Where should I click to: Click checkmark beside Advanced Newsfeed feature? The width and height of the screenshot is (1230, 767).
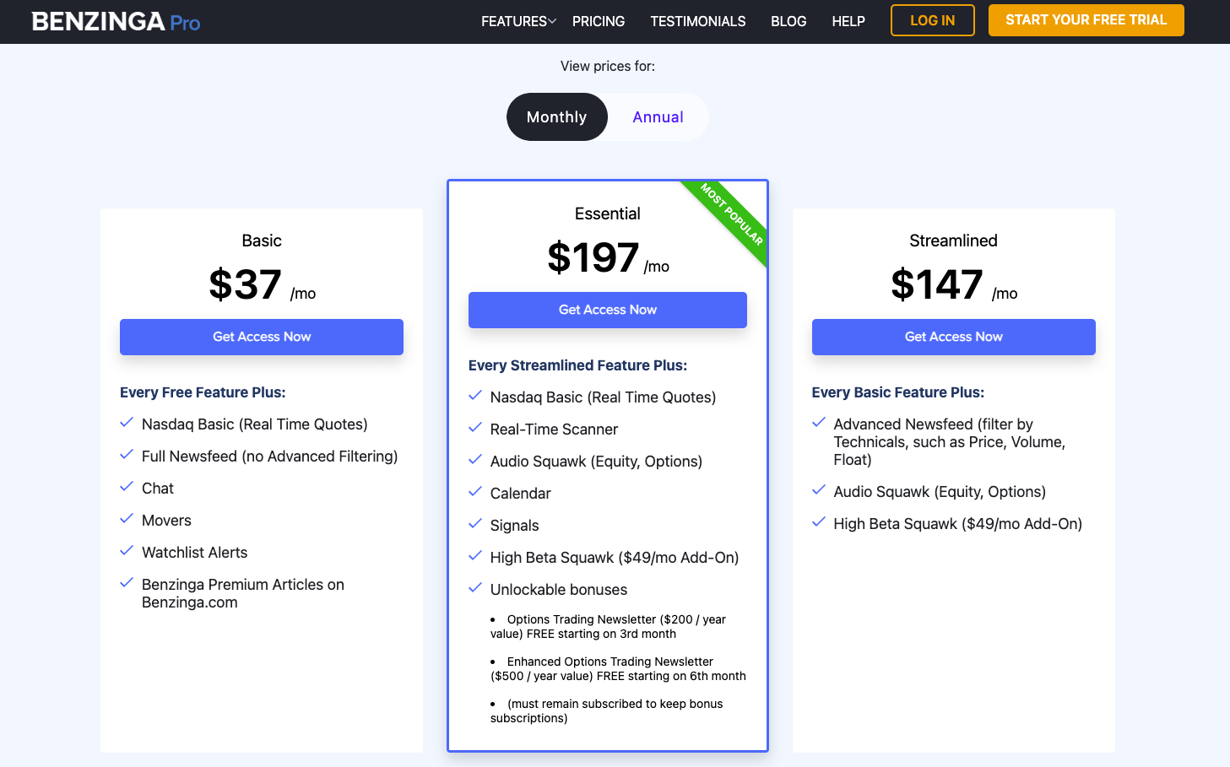pos(819,423)
